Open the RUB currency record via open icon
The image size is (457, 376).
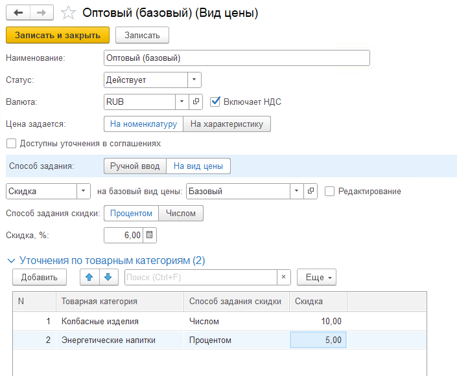(196, 102)
